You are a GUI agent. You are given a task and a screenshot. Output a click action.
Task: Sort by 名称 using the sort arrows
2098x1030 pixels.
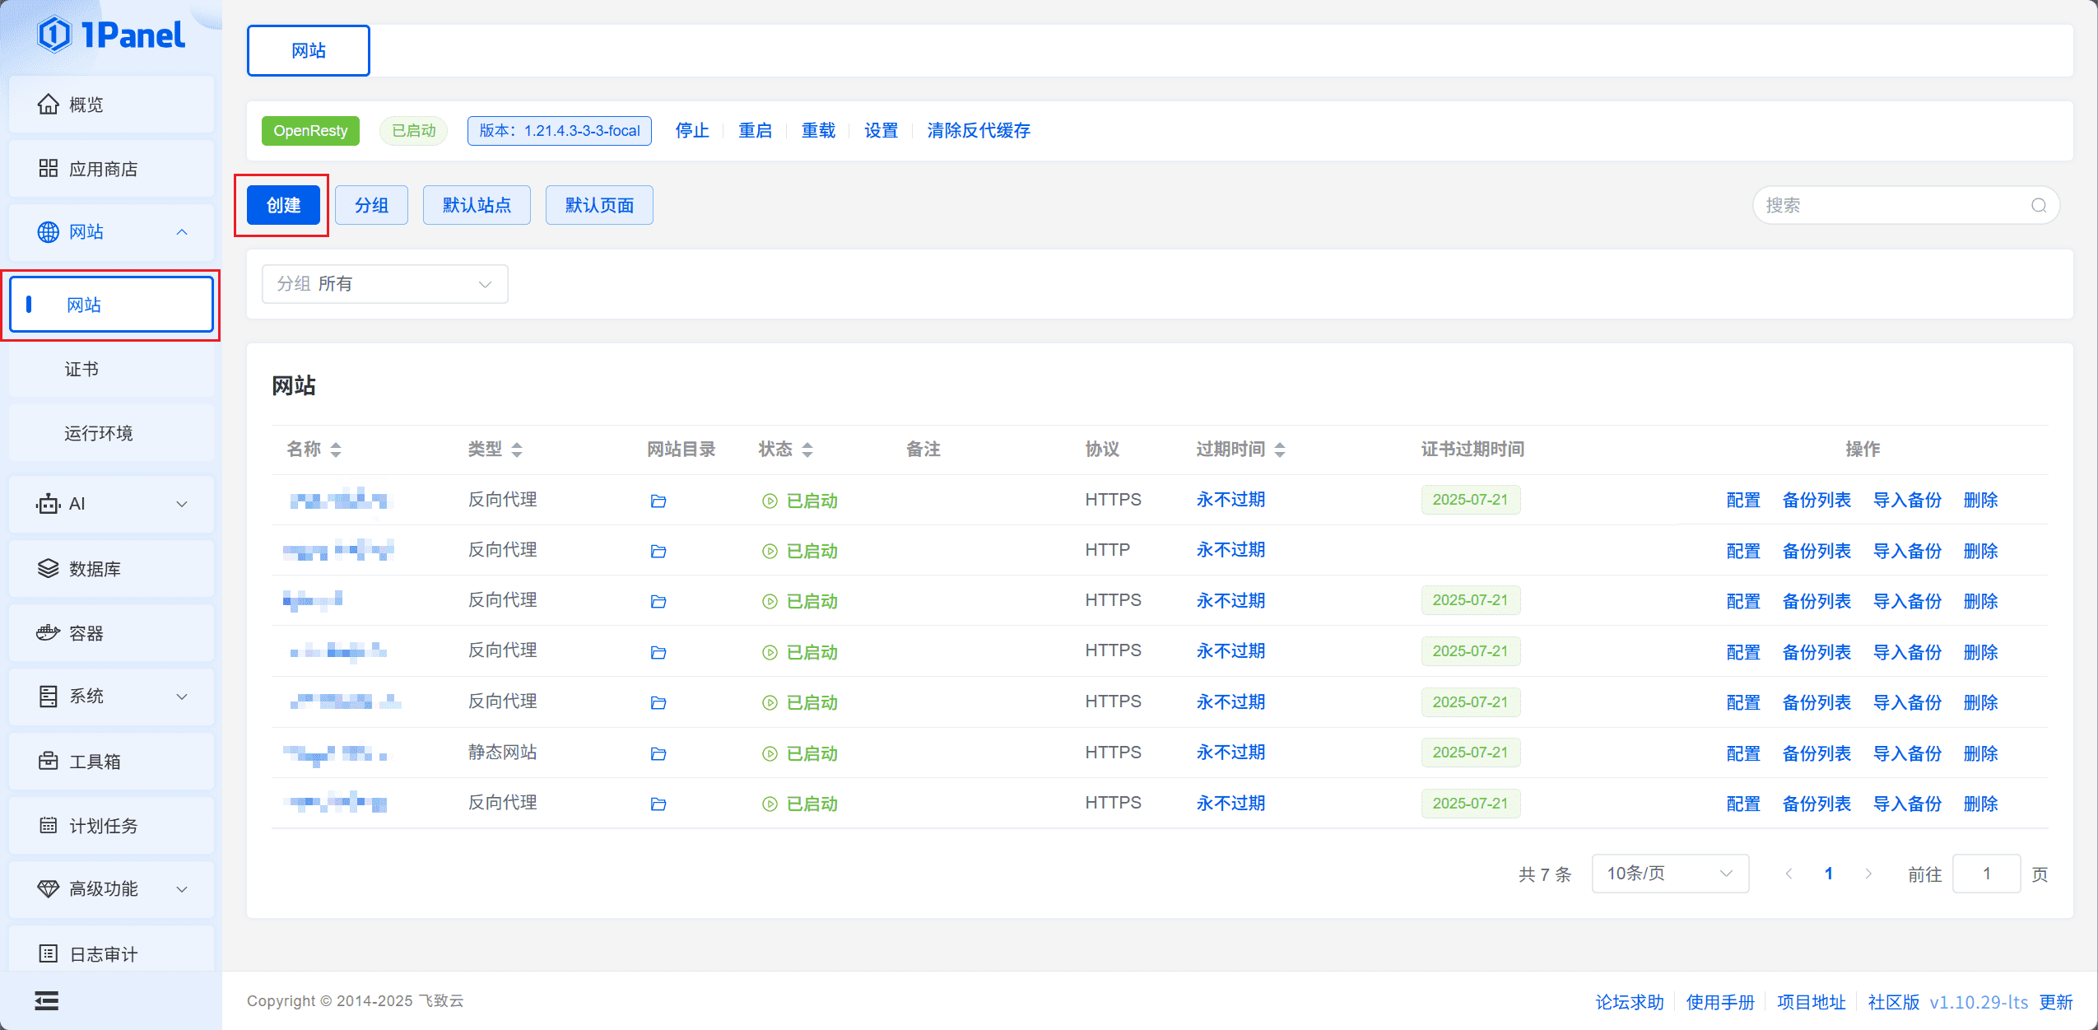tap(336, 450)
